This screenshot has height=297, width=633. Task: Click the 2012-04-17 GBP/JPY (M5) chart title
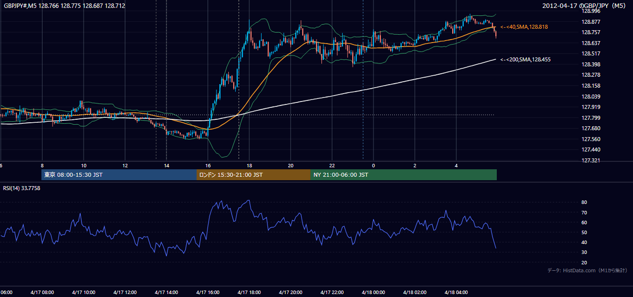point(585,6)
